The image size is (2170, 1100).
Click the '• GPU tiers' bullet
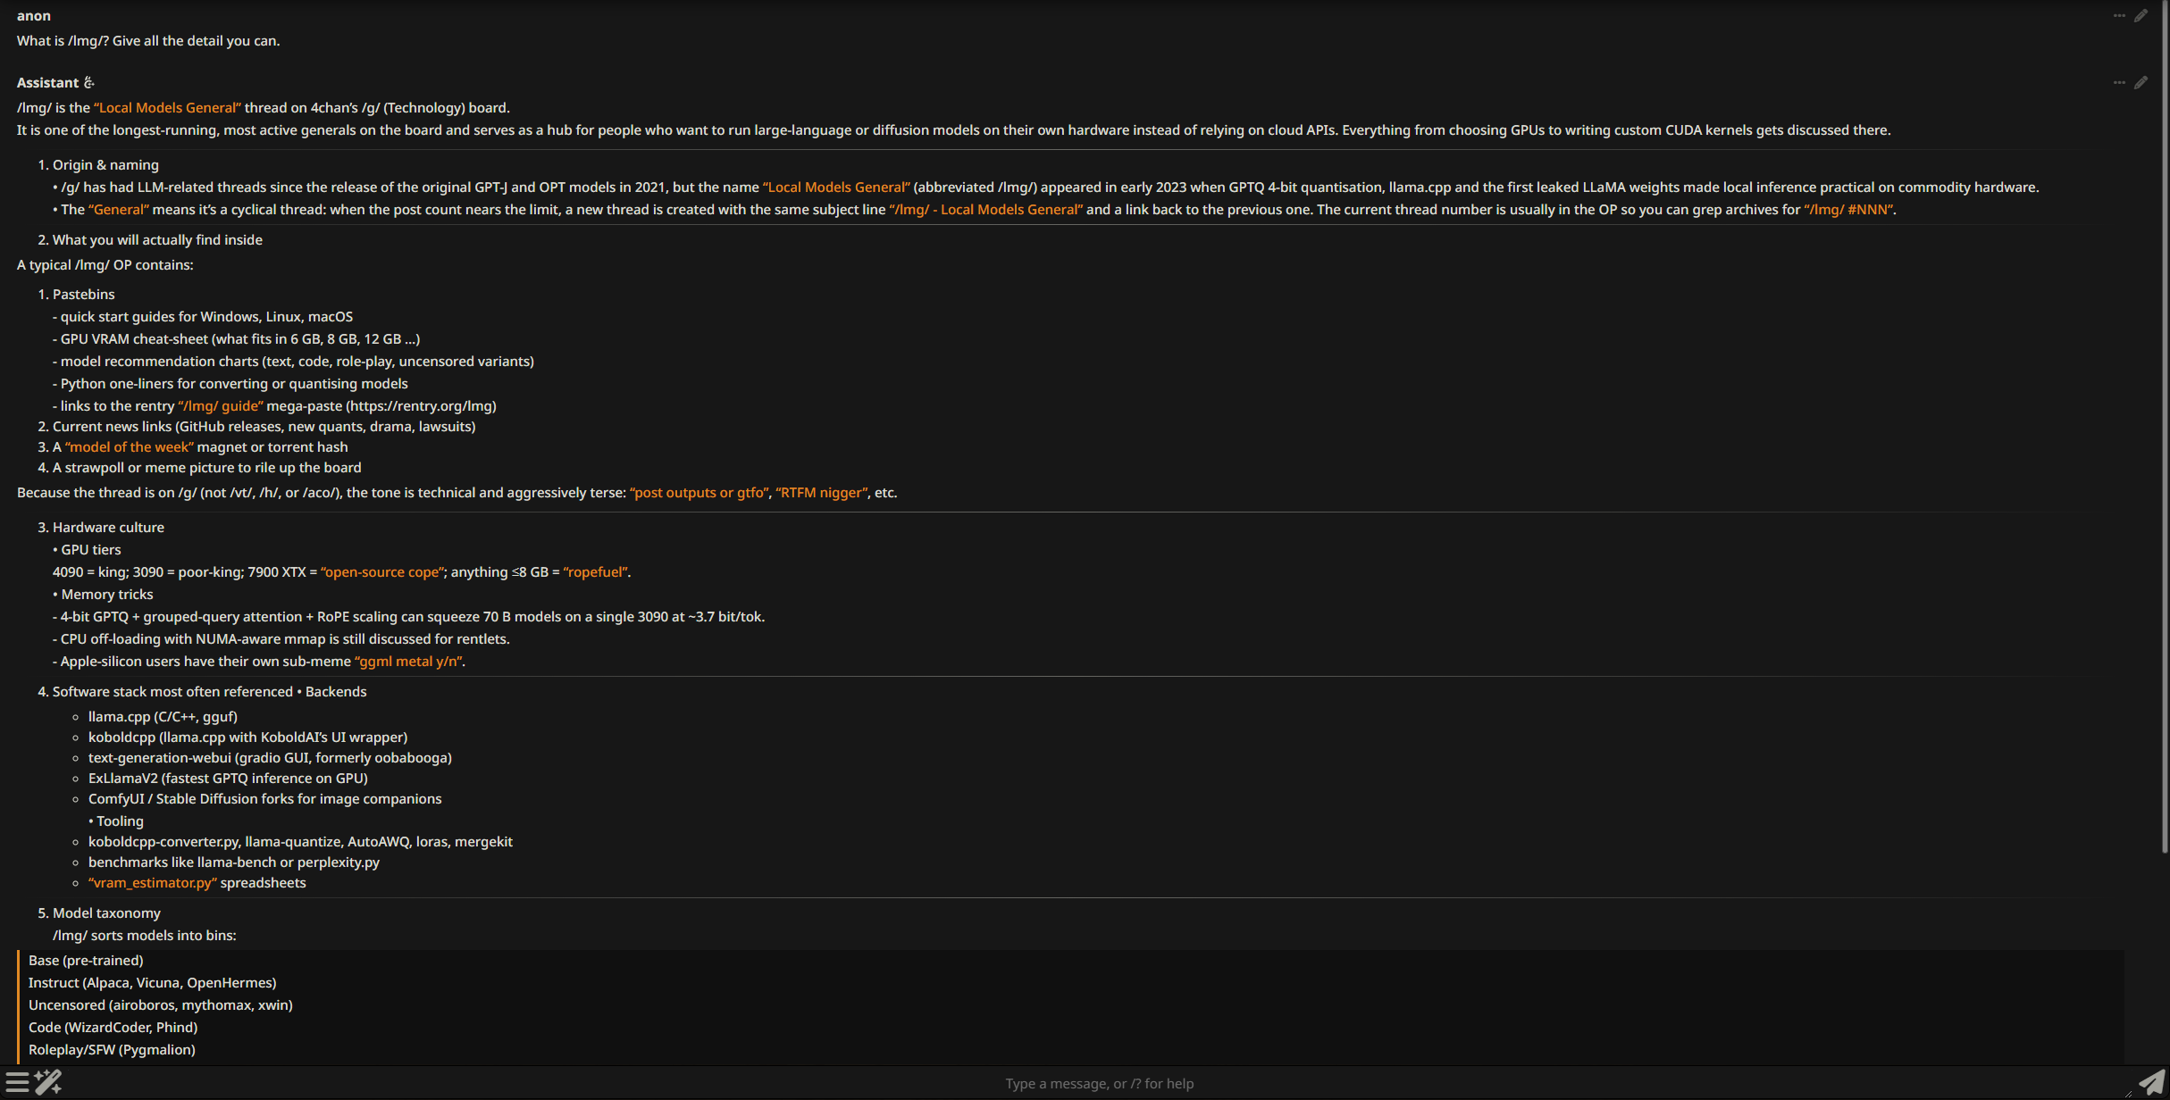click(x=87, y=550)
